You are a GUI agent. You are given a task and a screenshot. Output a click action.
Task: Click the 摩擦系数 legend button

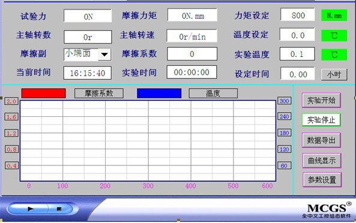click(x=99, y=94)
